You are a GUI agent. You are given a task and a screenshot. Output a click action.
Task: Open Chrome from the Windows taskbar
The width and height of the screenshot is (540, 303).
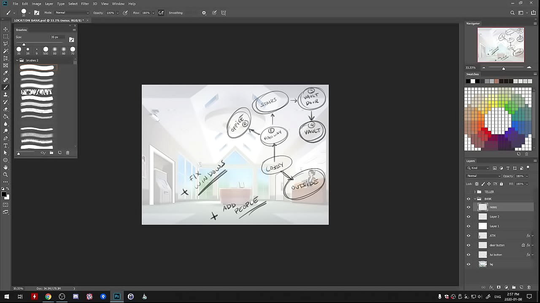click(49, 297)
